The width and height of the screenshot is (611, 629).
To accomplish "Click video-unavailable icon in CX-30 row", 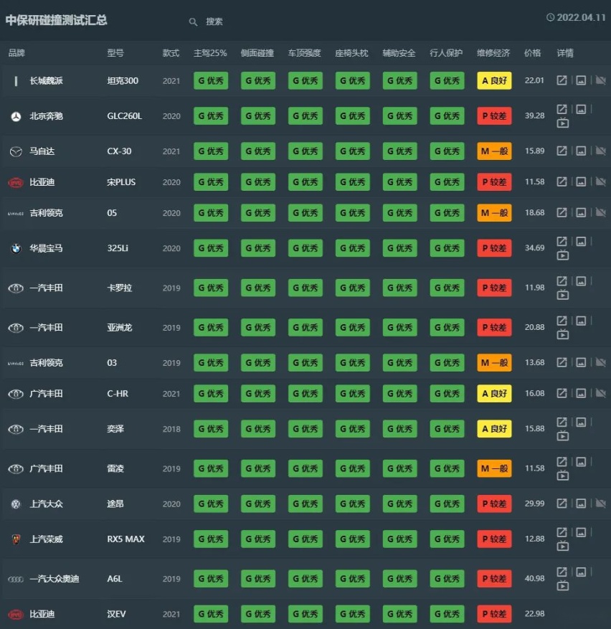I will point(600,151).
